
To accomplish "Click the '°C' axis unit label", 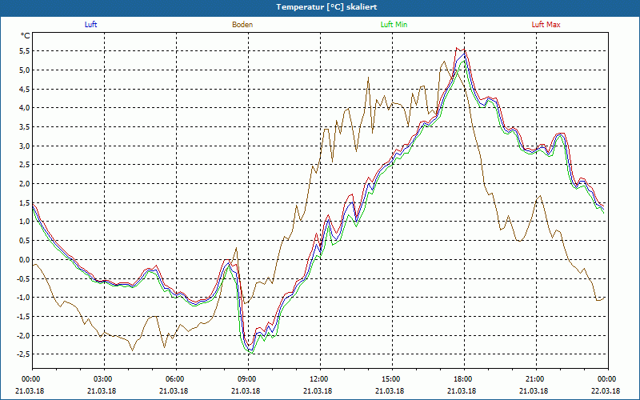I will 26,36.
